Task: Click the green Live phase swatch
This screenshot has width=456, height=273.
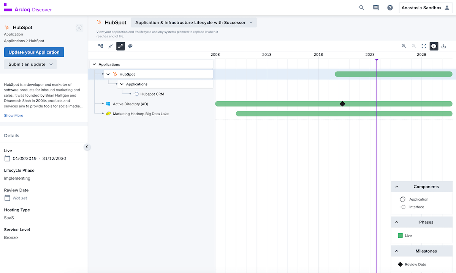Action: pyautogui.click(x=400, y=235)
